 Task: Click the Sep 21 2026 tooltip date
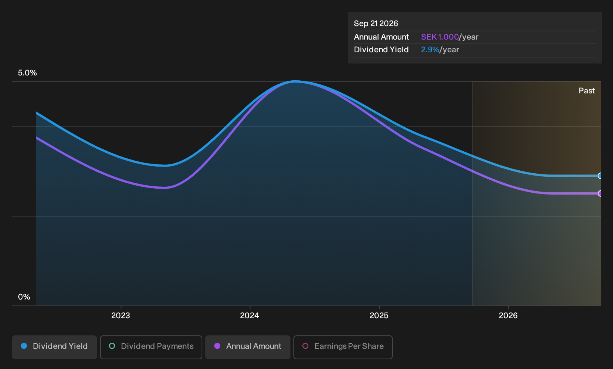pos(376,24)
